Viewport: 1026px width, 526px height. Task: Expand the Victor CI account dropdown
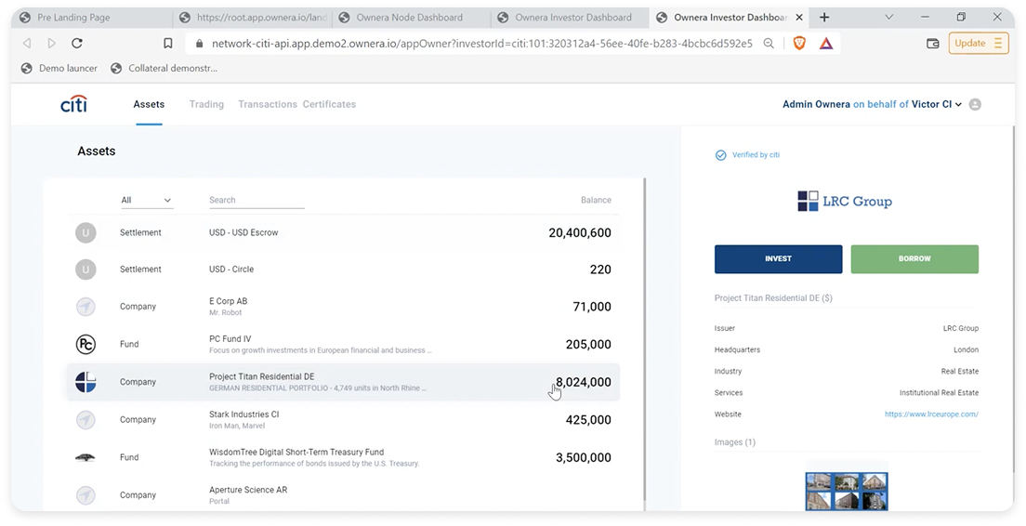click(x=958, y=104)
